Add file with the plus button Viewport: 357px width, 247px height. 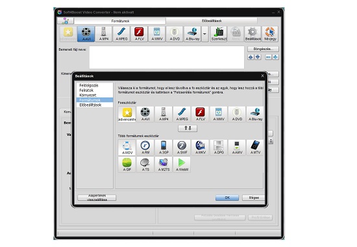coord(275,57)
